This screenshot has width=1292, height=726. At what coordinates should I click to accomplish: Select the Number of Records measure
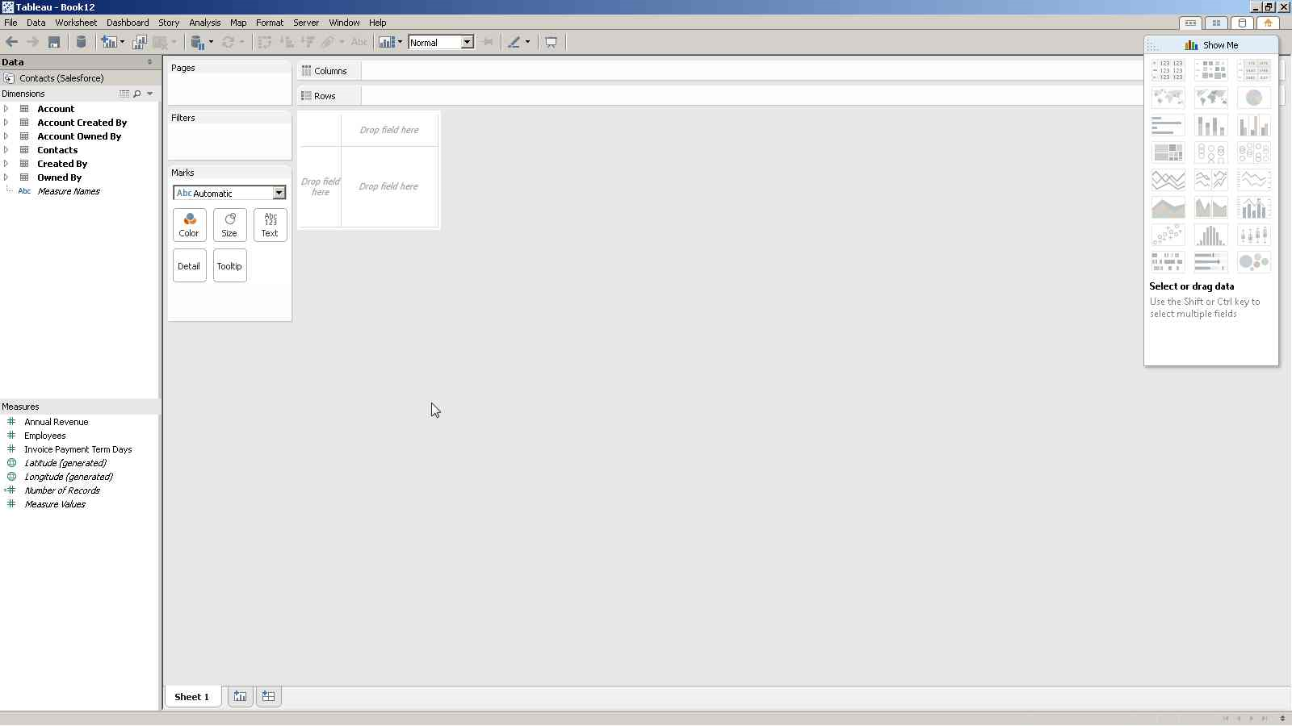tap(62, 490)
